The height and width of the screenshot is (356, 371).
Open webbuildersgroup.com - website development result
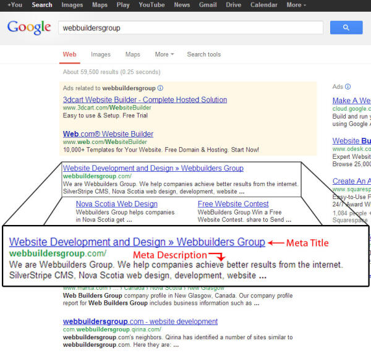click(140, 321)
